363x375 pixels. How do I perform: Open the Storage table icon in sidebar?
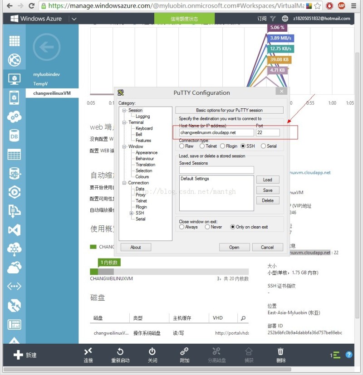tap(15, 155)
